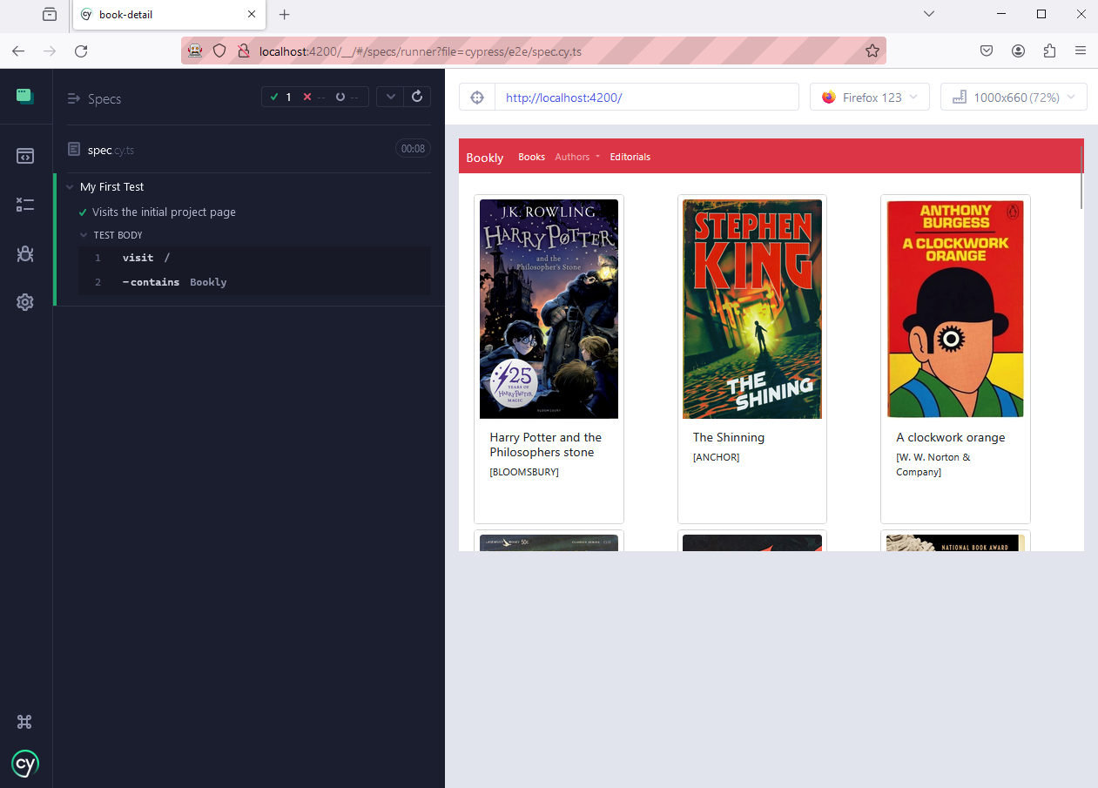The height and width of the screenshot is (788, 1098).
Task: Click the [W. W. Norton & Company] label
Action: [933, 464]
